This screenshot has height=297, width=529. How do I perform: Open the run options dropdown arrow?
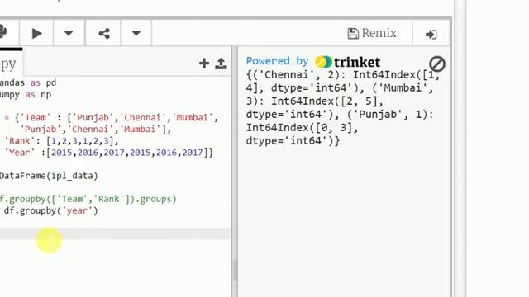coord(69,33)
